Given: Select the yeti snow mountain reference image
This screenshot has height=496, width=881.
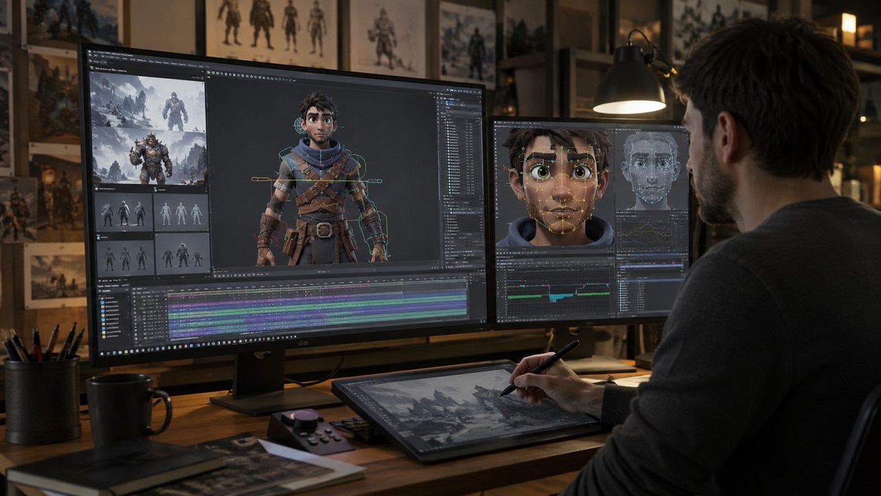Looking at the screenshot, I should tap(148, 100).
